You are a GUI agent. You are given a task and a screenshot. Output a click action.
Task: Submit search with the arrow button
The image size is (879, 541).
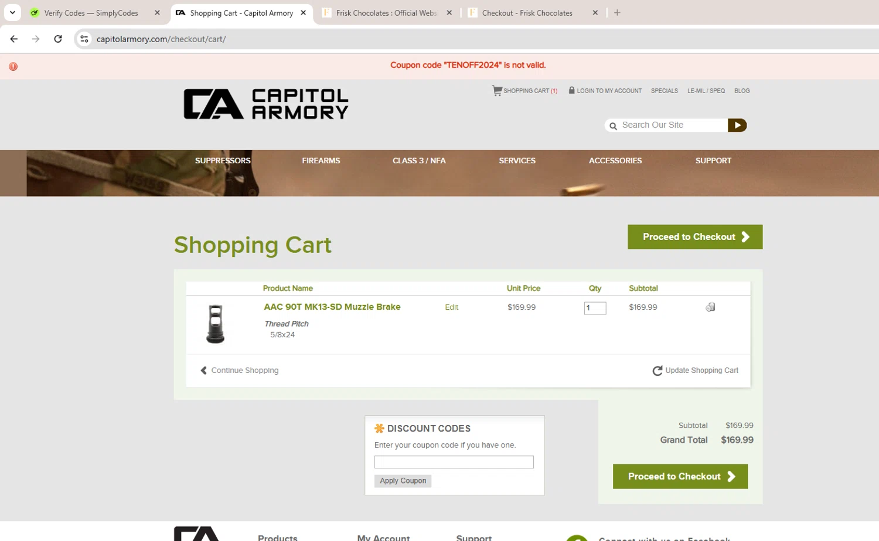pos(737,125)
